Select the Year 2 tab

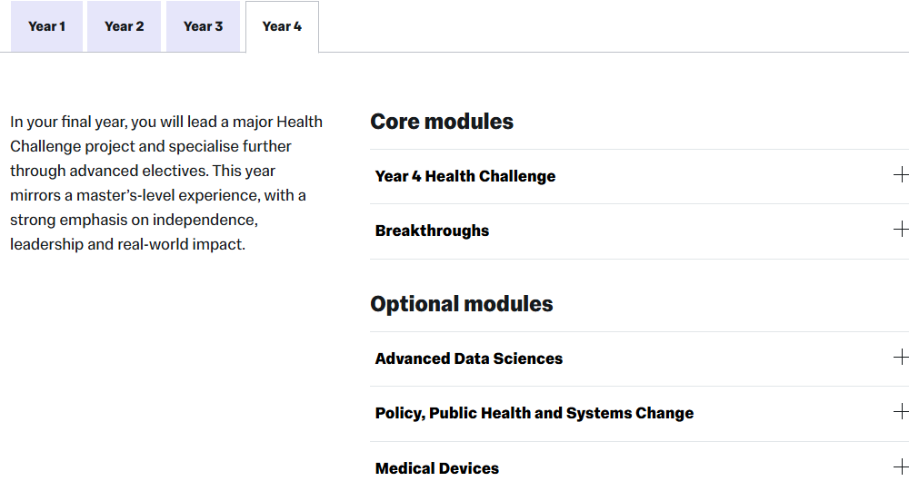click(124, 26)
